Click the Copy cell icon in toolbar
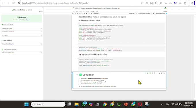The height and width of the screenshot is (108, 196). coord(80,14)
